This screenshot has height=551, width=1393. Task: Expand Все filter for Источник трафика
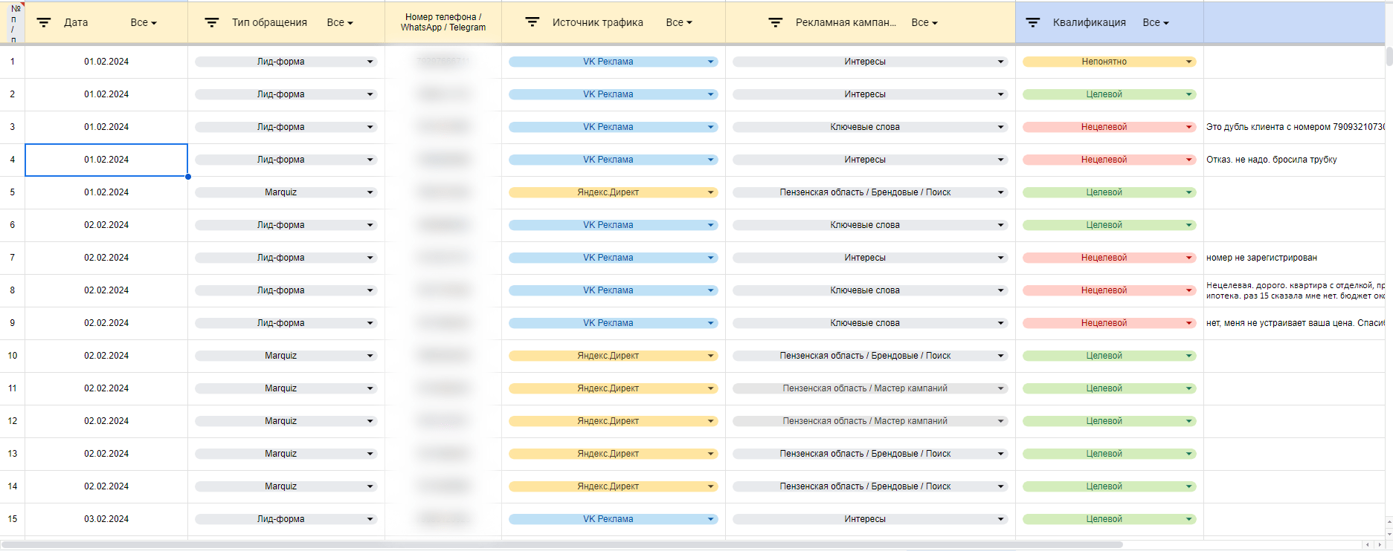coord(679,23)
